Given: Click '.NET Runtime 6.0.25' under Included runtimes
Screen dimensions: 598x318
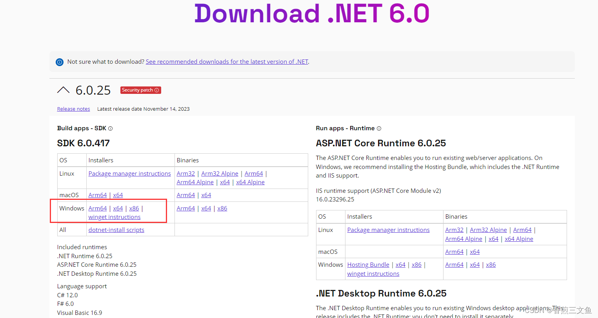Looking at the screenshot, I should [x=85, y=256].
